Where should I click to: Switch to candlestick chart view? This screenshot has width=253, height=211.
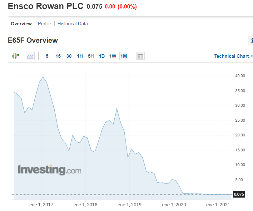[x=16, y=56]
